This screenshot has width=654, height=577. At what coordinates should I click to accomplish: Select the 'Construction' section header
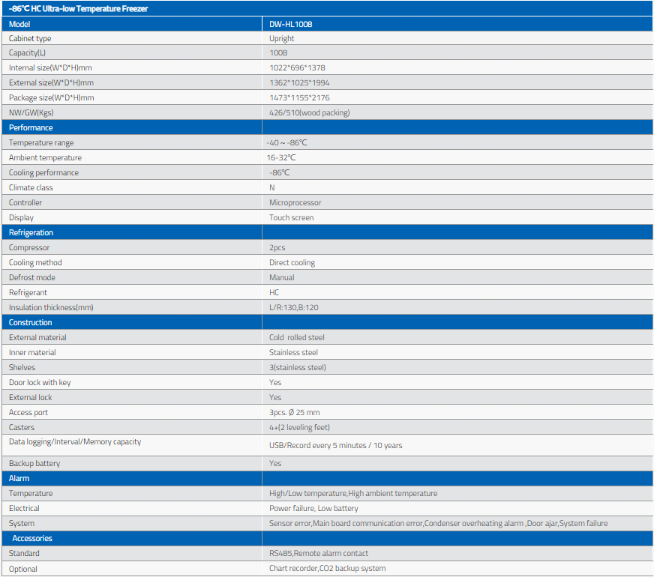click(x=31, y=322)
